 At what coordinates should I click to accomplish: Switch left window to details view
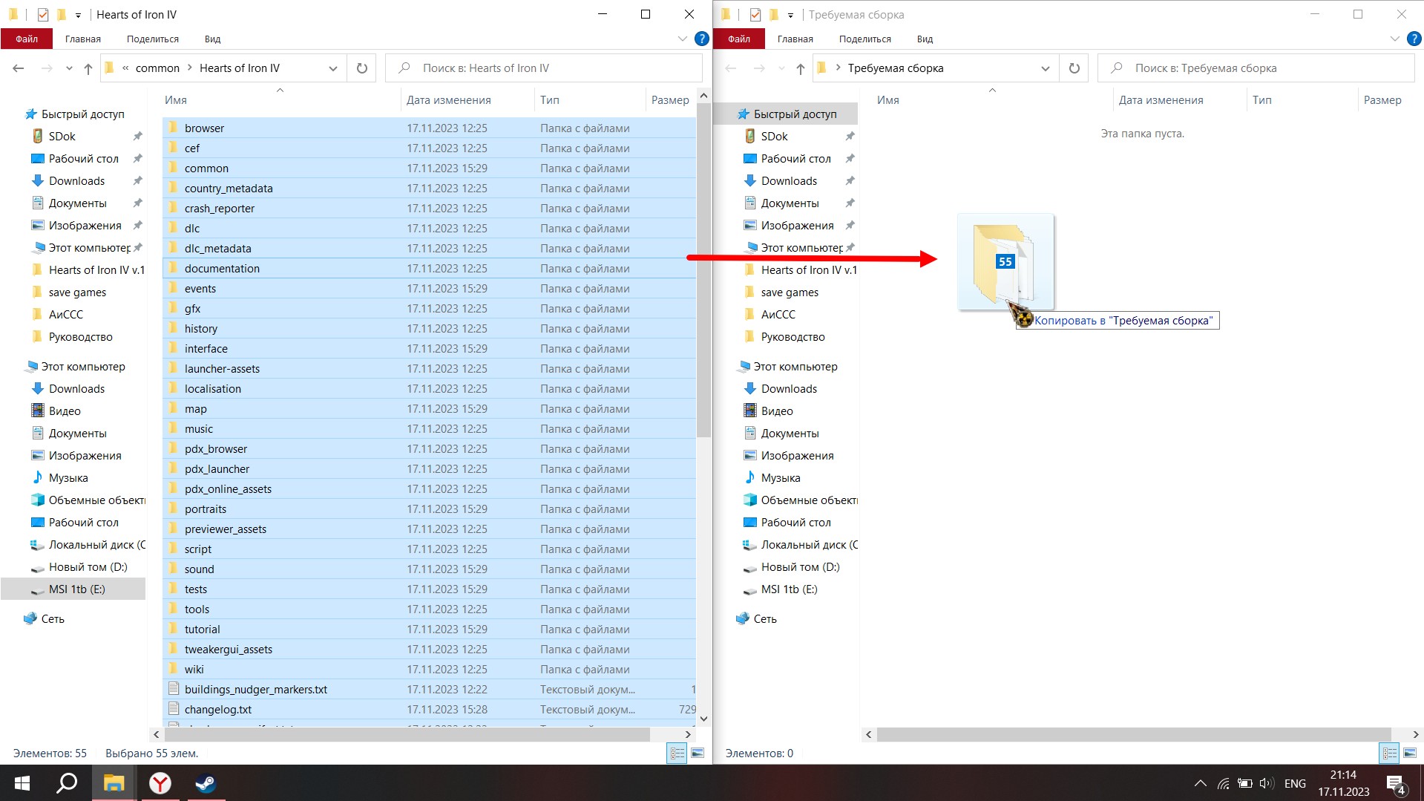click(x=677, y=753)
